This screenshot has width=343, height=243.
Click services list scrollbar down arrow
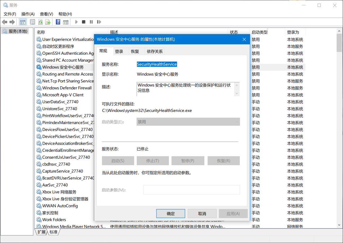point(339,225)
